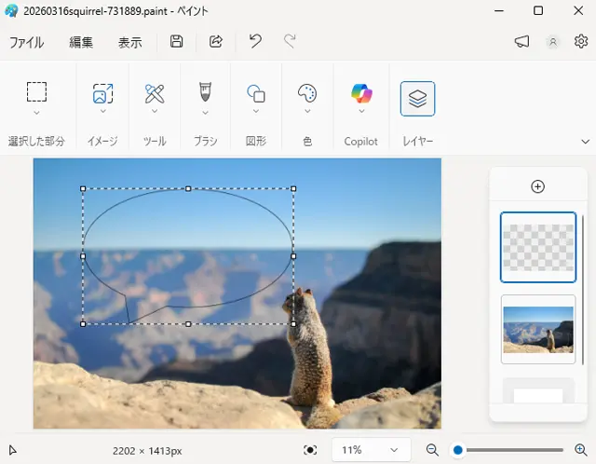Open the color palette icon
Screen dimensions: 596x464
point(307,93)
